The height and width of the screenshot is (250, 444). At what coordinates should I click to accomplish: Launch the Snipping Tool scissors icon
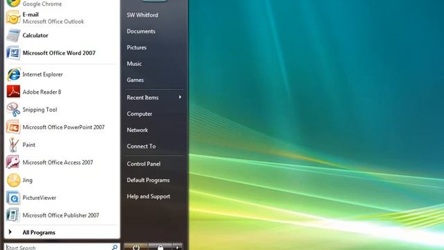(13, 110)
